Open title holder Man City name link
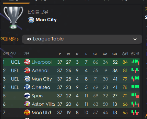Screen dimensions: 147x119 46,20
